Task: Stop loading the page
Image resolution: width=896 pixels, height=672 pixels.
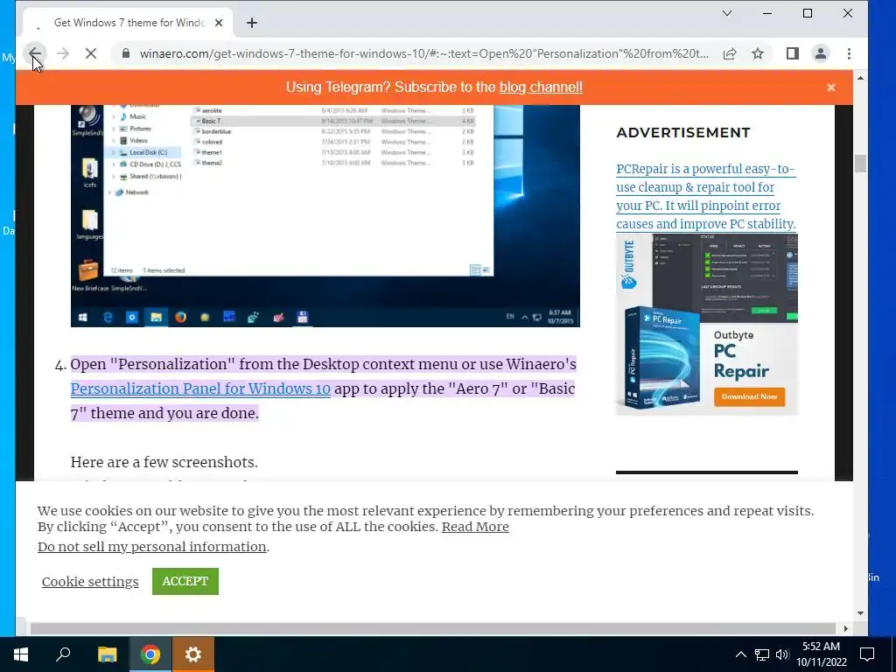Action: [91, 53]
